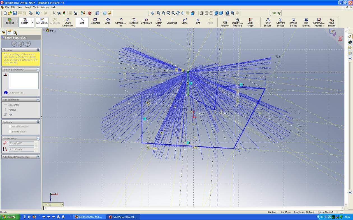The width and height of the screenshot is (353, 220).
Task: Expand the Part1 tree node
Action: 44,30
